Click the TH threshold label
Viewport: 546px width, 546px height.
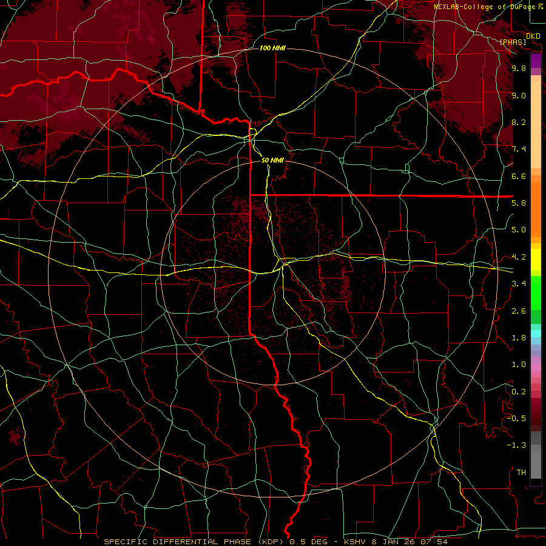(x=521, y=473)
